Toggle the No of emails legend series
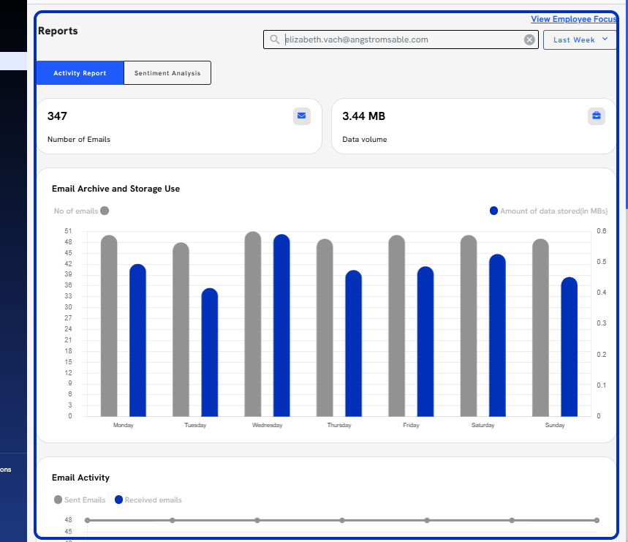Viewport: 628px width, 542px height. pyautogui.click(x=81, y=211)
